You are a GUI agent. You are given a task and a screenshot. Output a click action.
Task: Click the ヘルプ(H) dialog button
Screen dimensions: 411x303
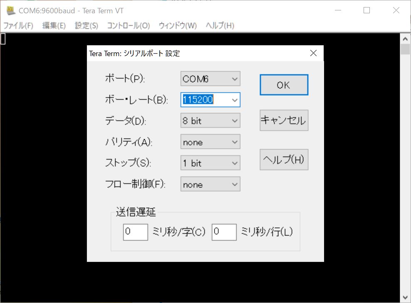click(284, 160)
